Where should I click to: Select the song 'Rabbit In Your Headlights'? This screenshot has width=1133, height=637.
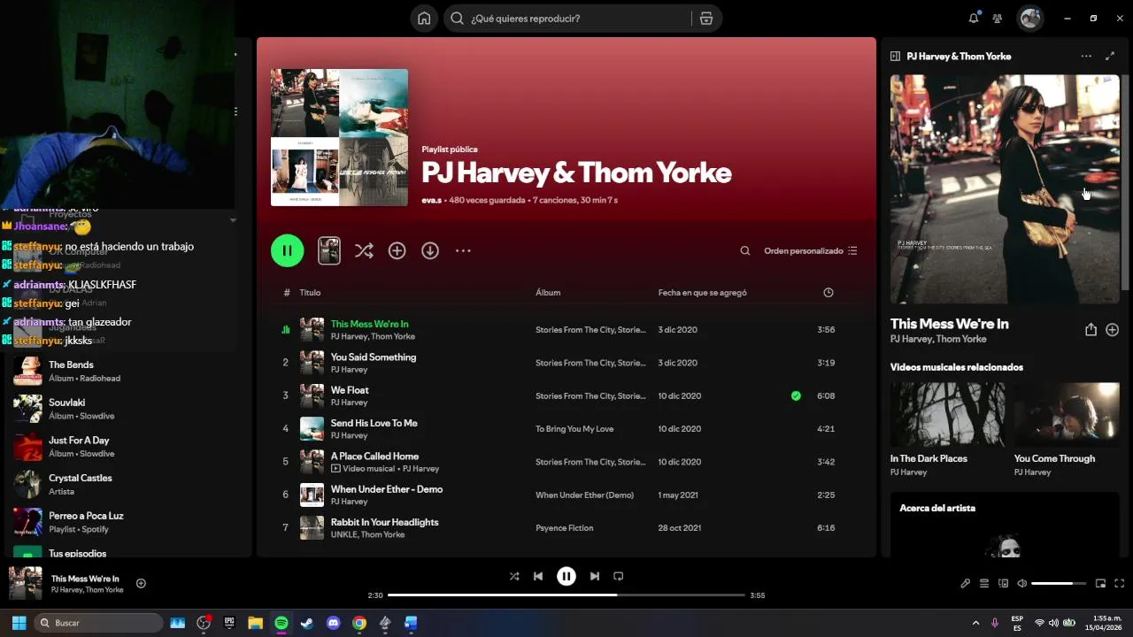pos(384,522)
